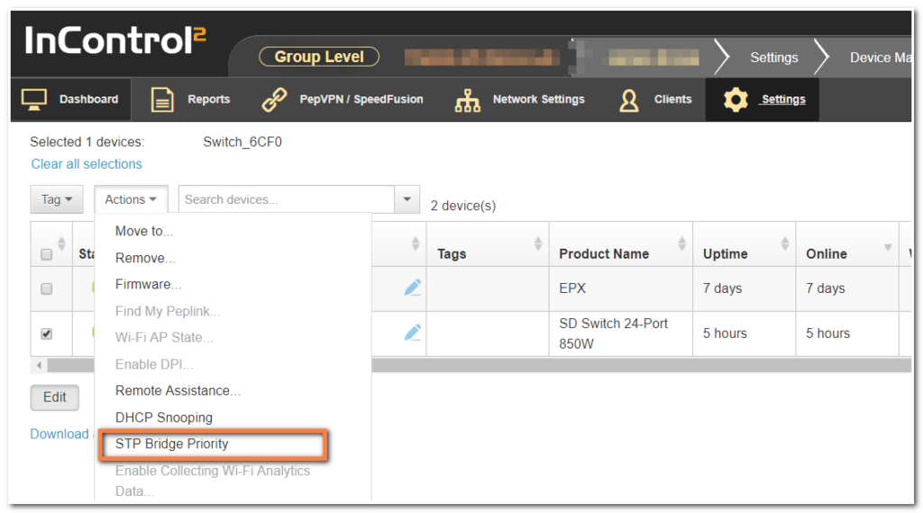Edit tags pencil icon in EPX row
The image size is (923, 513).
tap(413, 288)
